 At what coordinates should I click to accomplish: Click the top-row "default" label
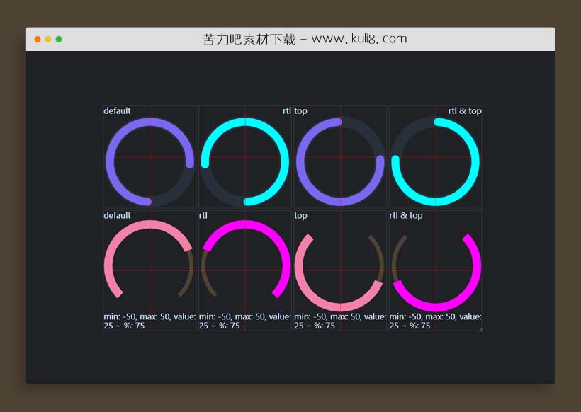[117, 111]
